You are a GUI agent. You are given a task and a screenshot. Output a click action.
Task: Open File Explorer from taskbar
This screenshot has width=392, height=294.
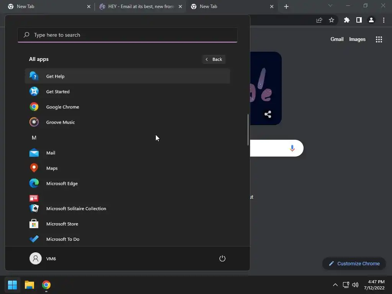point(29,285)
